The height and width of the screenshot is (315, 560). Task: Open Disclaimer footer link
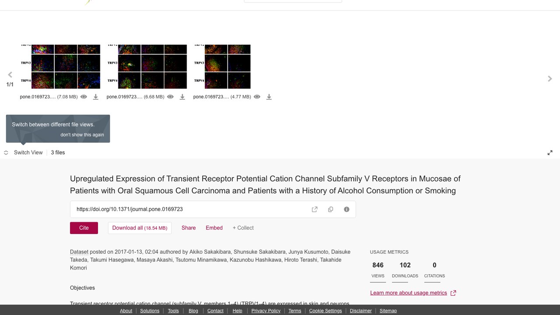pos(361,311)
